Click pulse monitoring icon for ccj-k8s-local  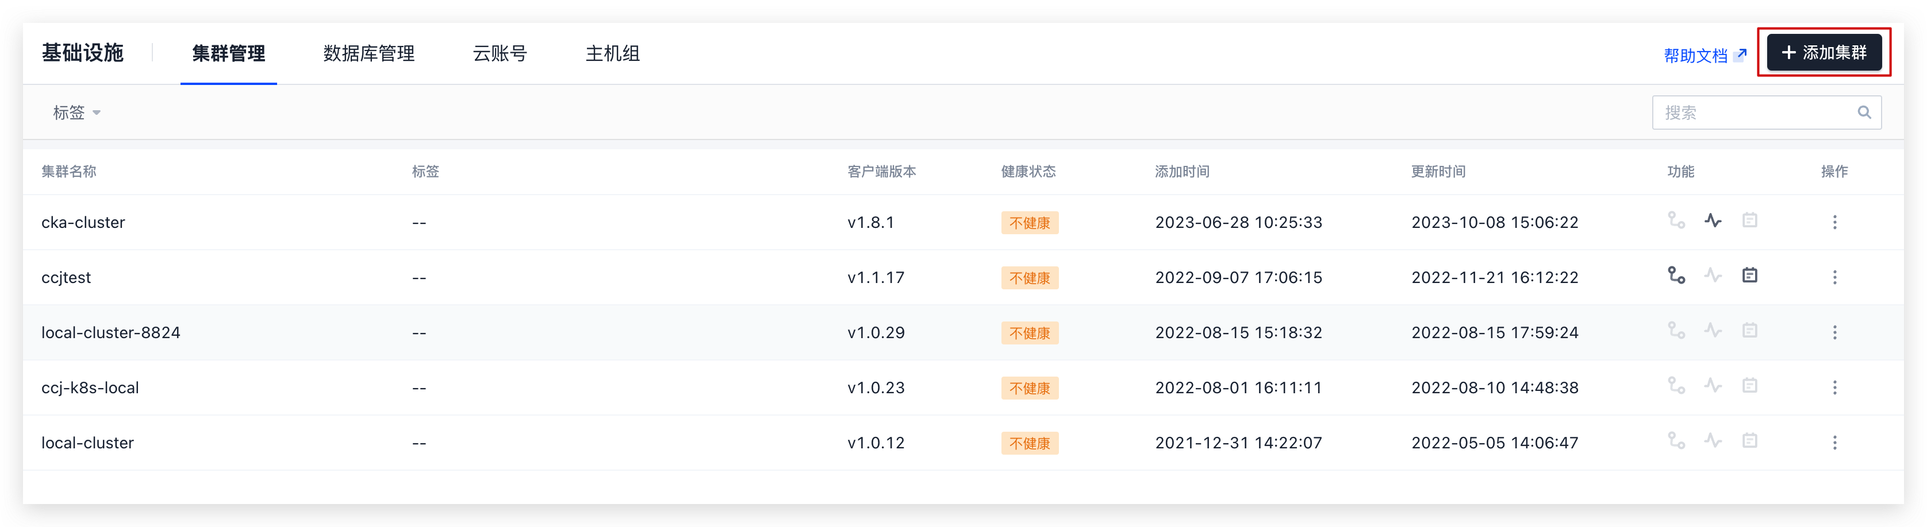[1713, 386]
